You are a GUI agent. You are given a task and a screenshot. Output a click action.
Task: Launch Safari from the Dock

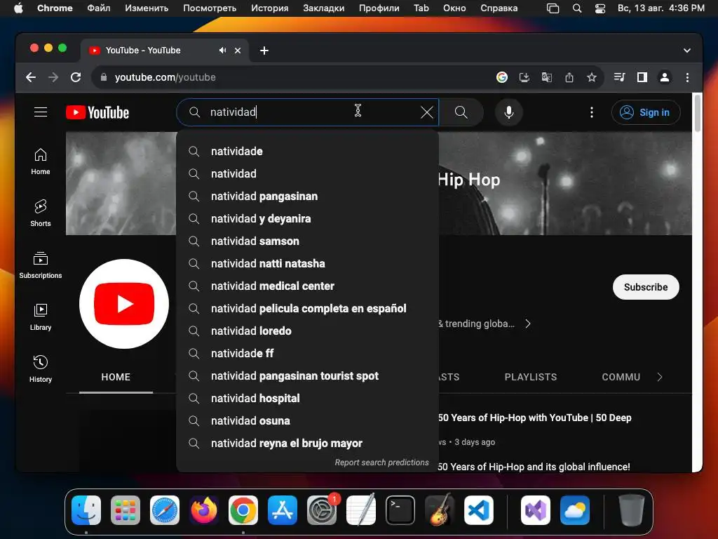164,510
